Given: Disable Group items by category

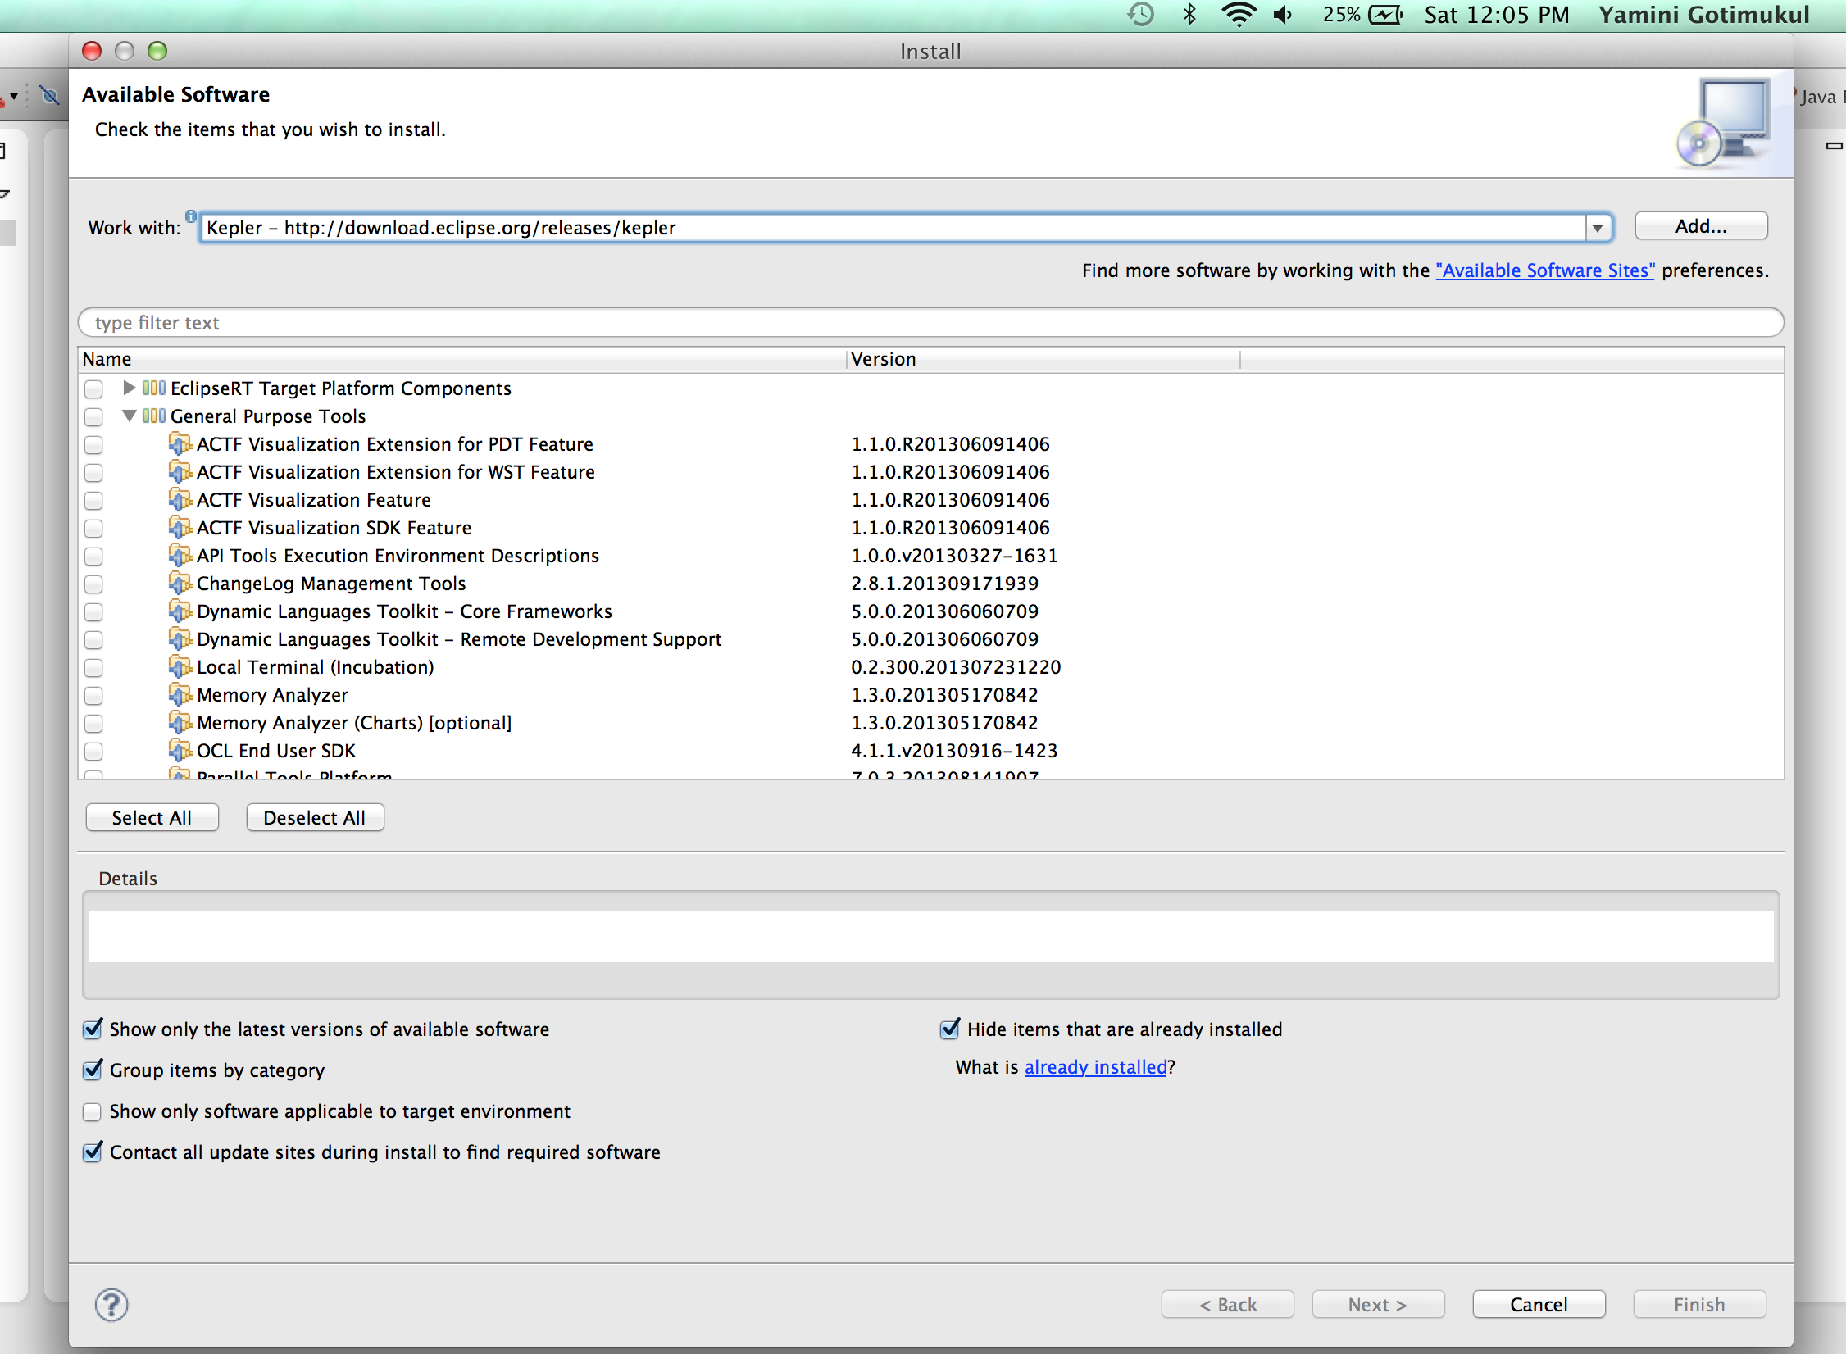Looking at the screenshot, I should pos(93,1070).
